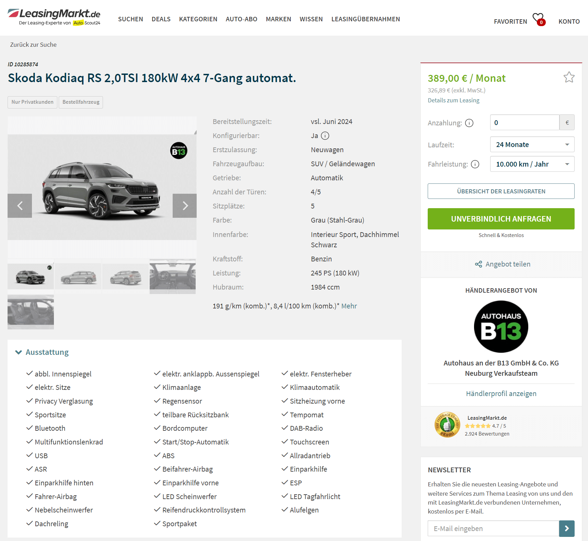Click the Bestellfahrzeug tag
Viewport: 588px width, 541px height.
click(81, 102)
